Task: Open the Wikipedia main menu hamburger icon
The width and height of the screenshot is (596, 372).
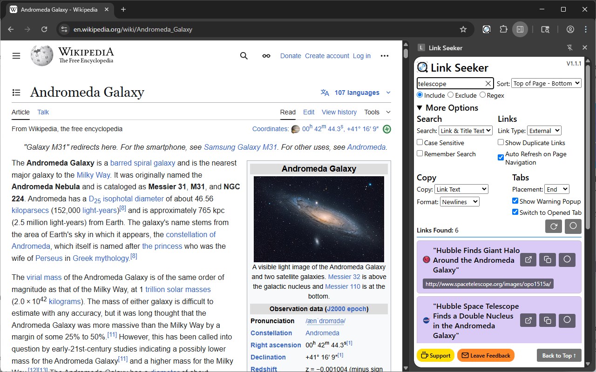Action: [x=16, y=56]
